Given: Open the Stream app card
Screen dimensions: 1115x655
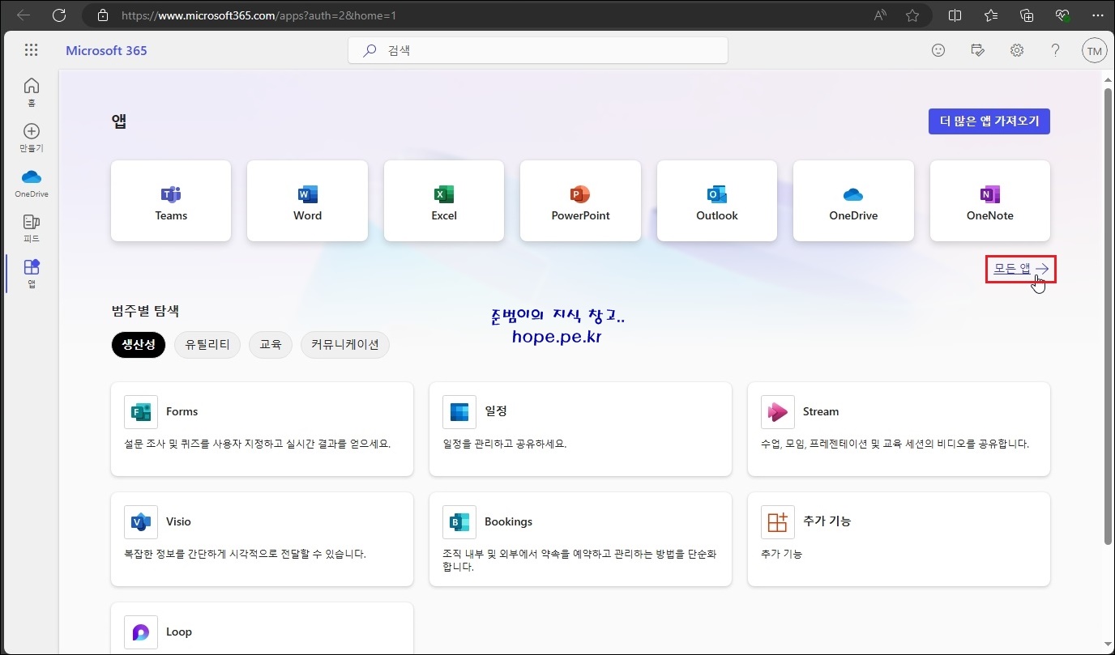Looking at the screenshot, I should (899, 429).
